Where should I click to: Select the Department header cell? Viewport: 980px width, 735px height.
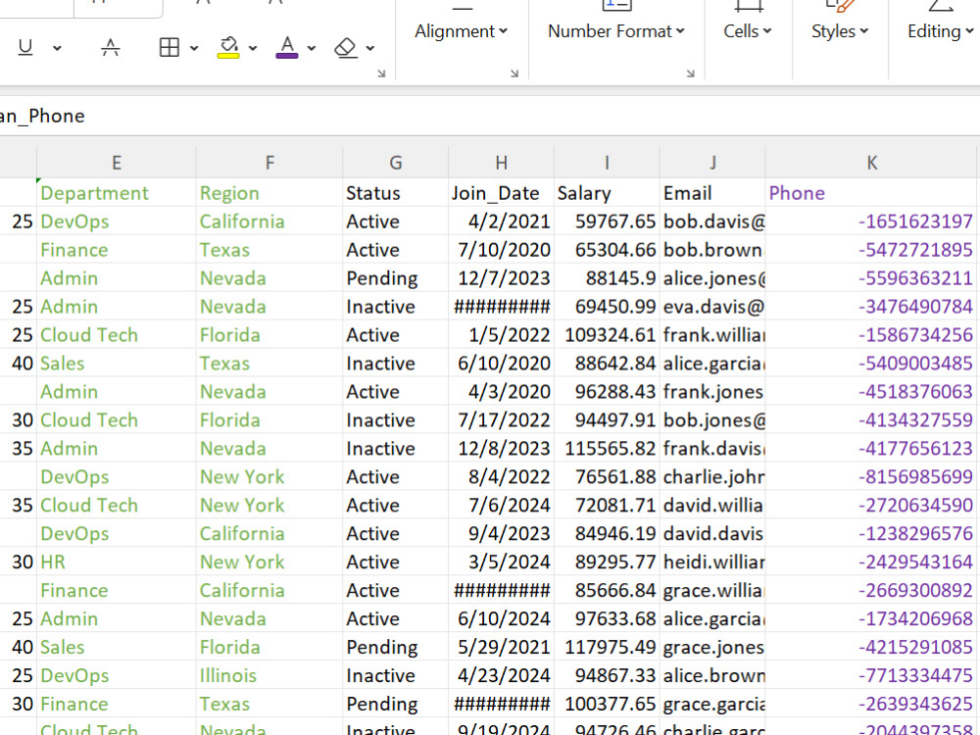coord(117,193)
